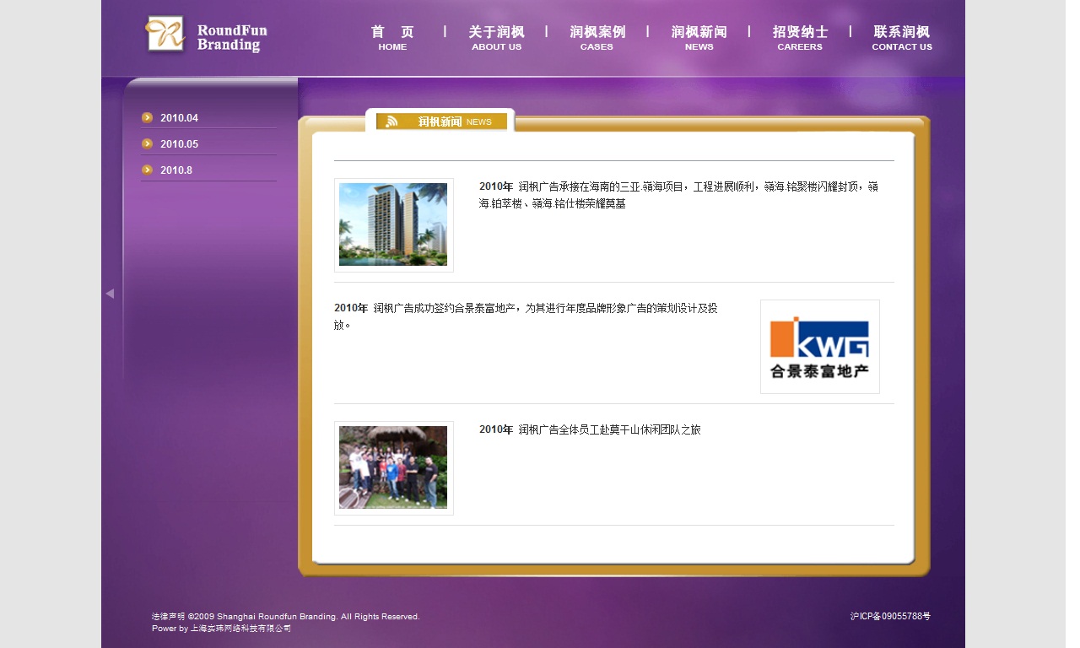This screenshot has width=1080, height=648.
Task: Select the 2010.04 news archive link
Action: [x=179, y=118]
